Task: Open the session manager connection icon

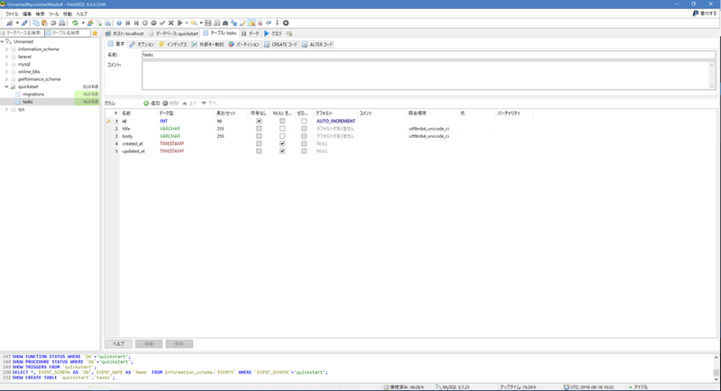Action: coord(9,23)
